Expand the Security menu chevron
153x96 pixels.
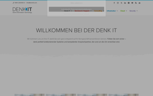(x=137, y=11)
